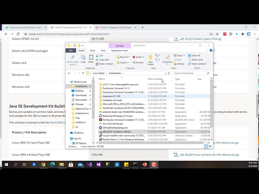Click Luis Cobian in the breadcrumb path
This screenshot has height=194, width=259.
pos(99,73)
